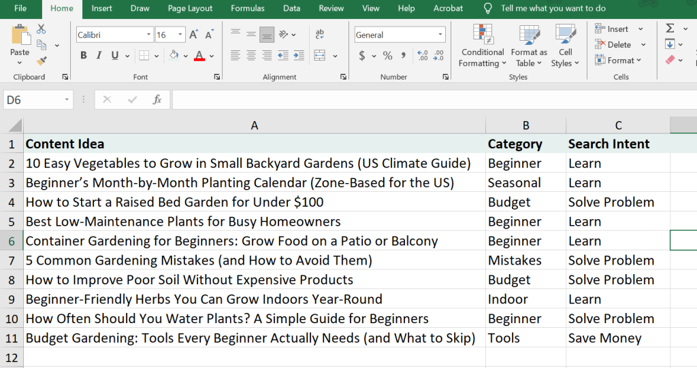Apply middle vertical alignment
This screenshot has width=697, height=368.
tap(251, 34)
